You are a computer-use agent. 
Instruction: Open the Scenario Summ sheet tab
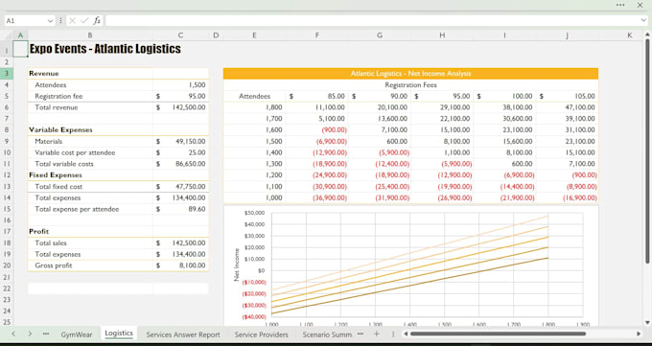coord(327,334)
